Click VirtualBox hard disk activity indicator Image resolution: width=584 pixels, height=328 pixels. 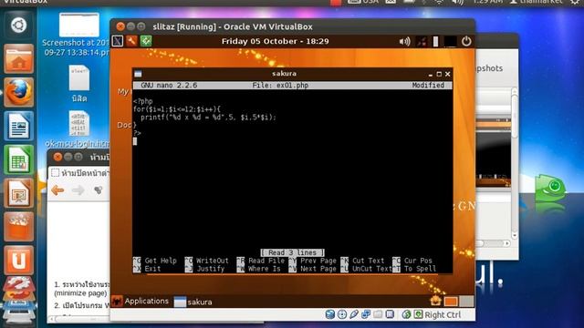(x=330, y=314)
